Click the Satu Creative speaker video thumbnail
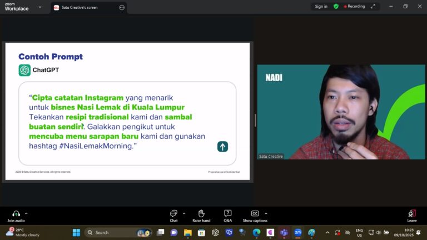The height and width of the screenshot is (240, 427). click(x=340, y=112)
